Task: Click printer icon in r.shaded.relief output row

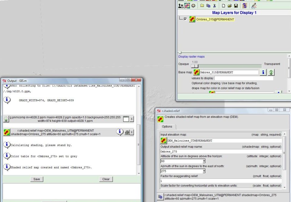Action: (x=127, y=132)
